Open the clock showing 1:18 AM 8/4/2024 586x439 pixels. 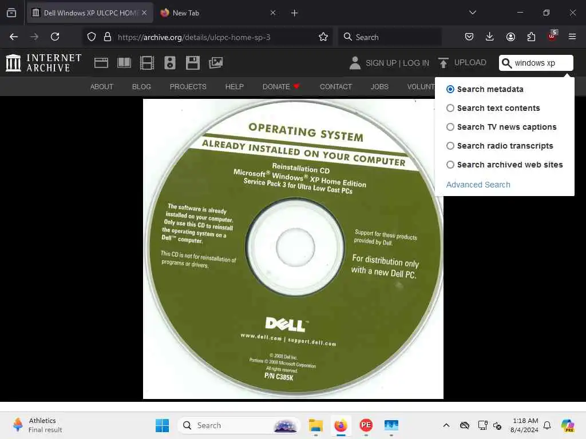(524, 425)
